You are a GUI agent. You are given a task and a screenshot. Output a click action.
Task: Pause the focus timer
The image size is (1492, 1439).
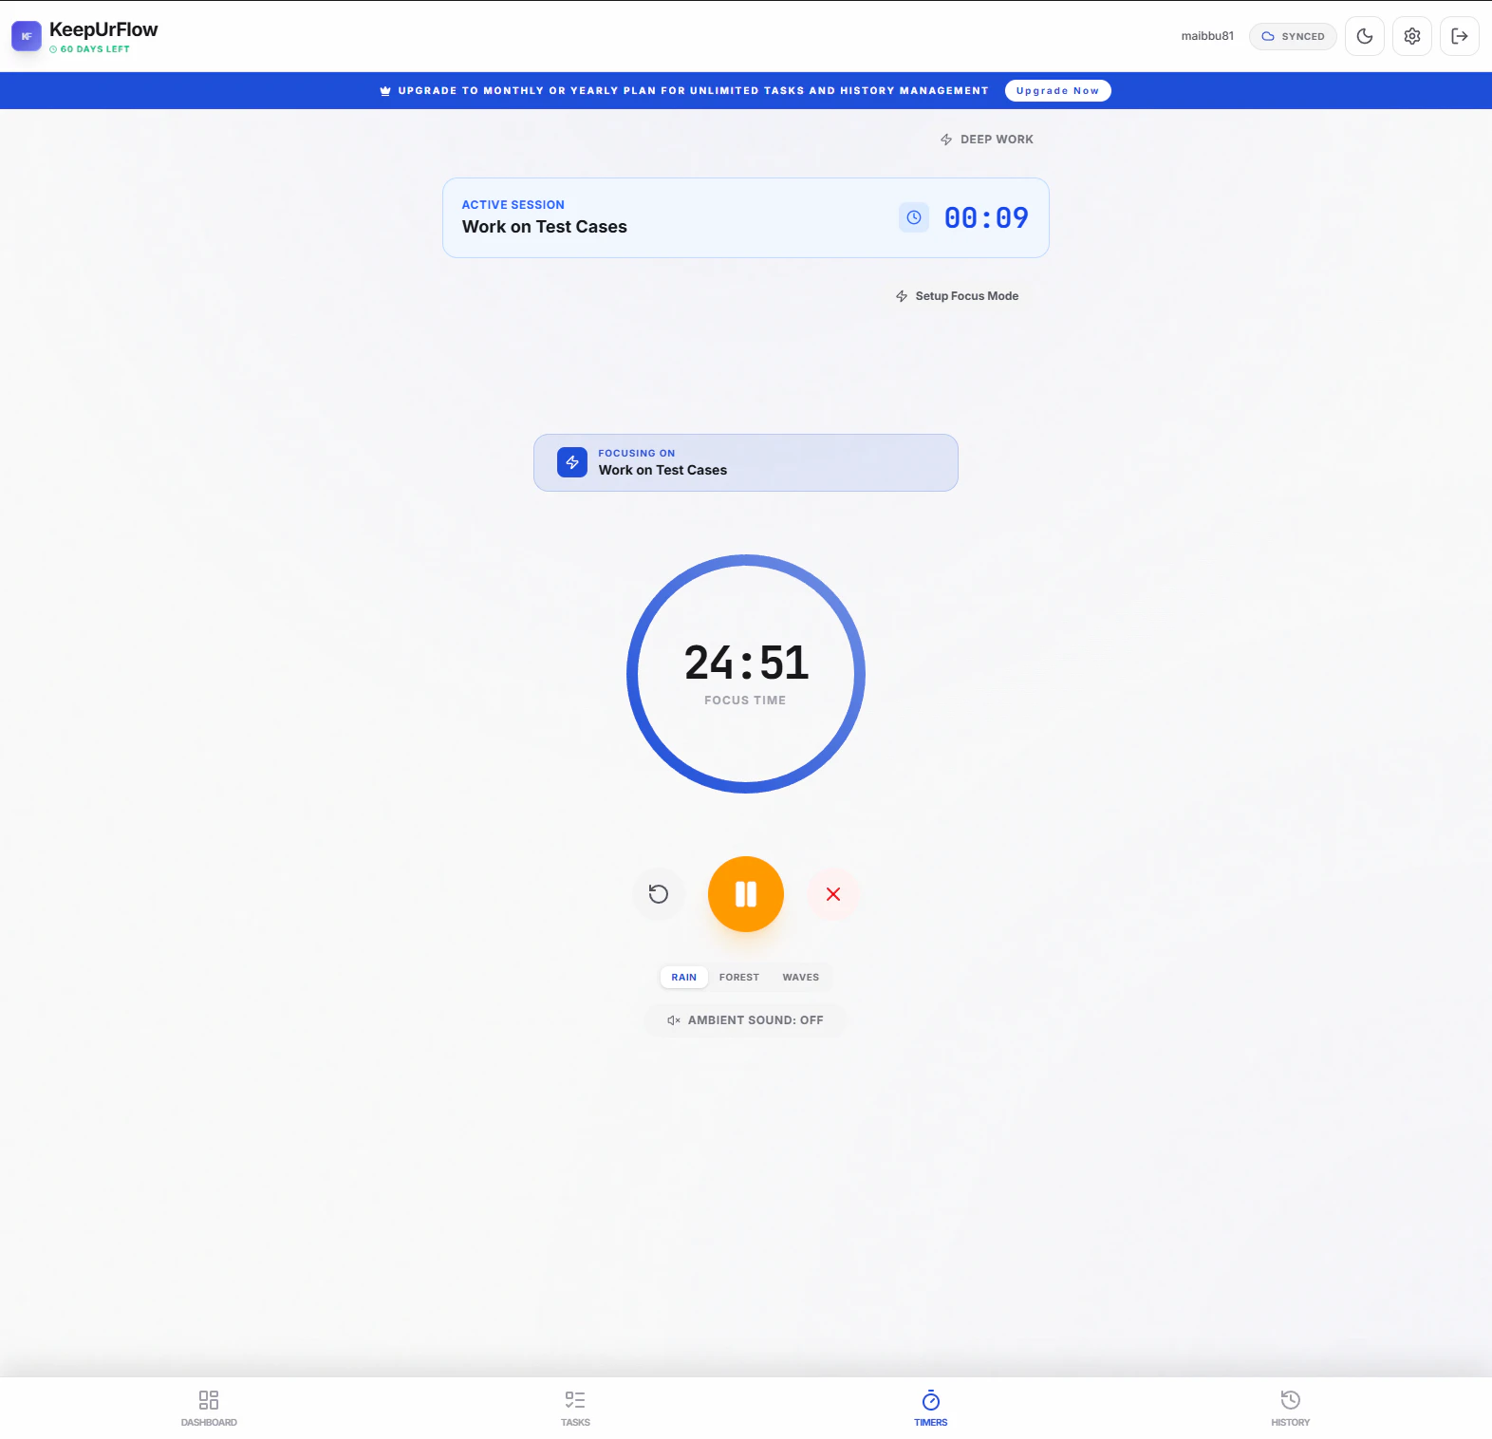(x=746, y=894)
